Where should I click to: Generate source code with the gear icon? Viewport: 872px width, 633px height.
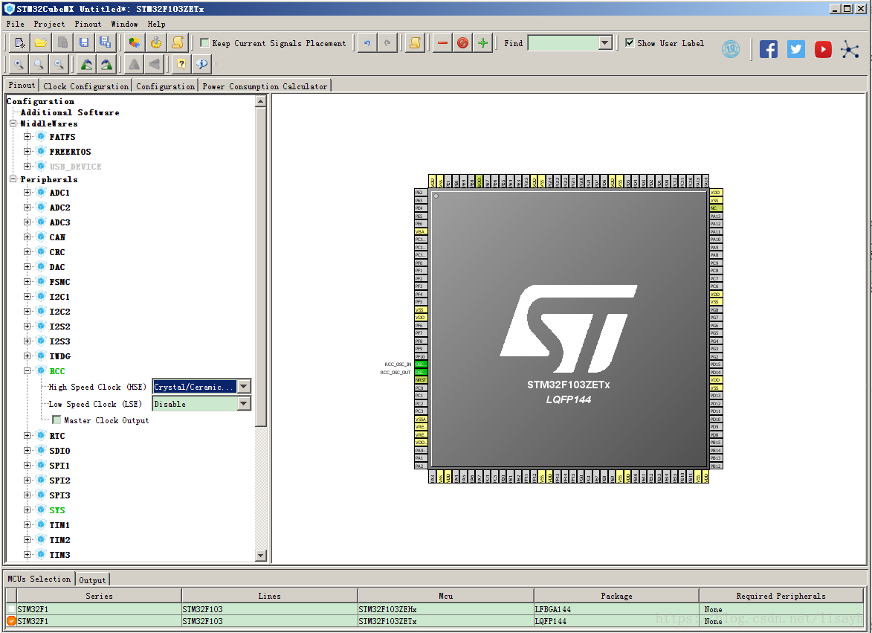click(x=155, y=43)
